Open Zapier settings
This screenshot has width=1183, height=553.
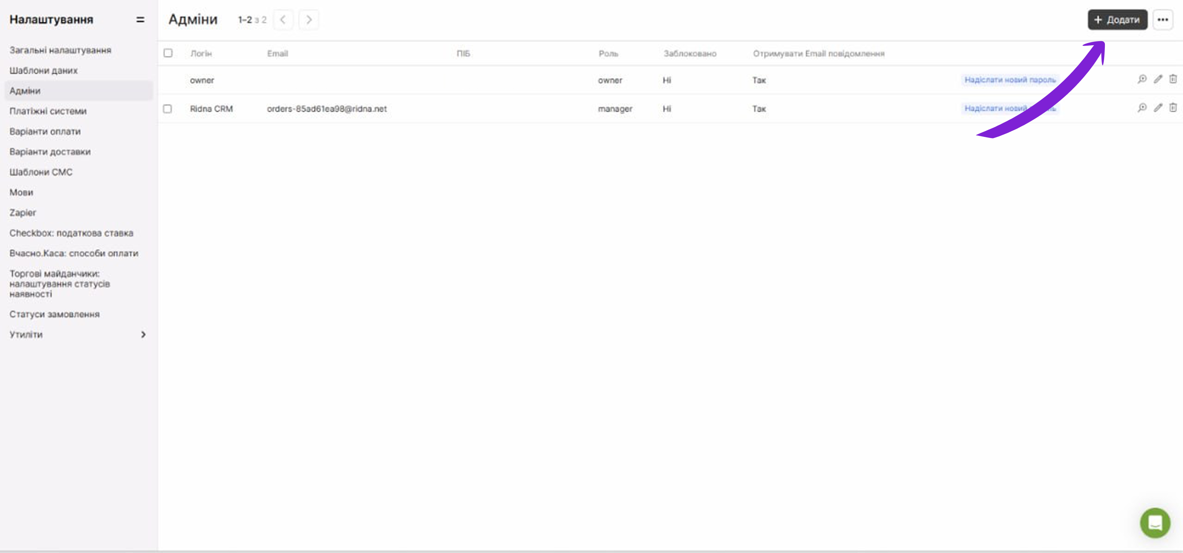click(22, 213)
